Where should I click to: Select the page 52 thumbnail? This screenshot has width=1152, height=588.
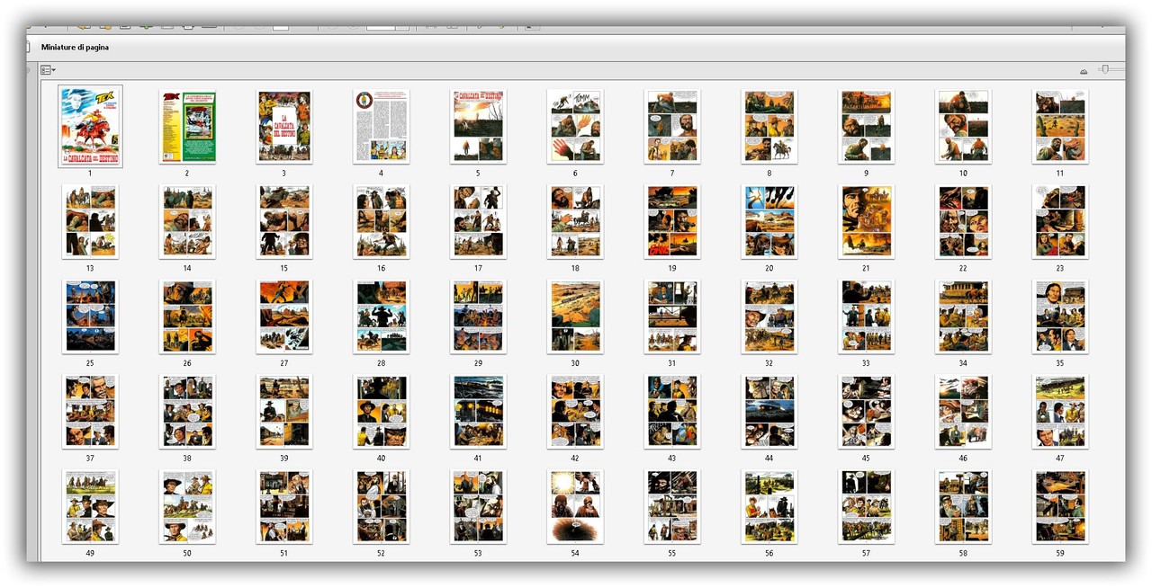coord(381,507)
